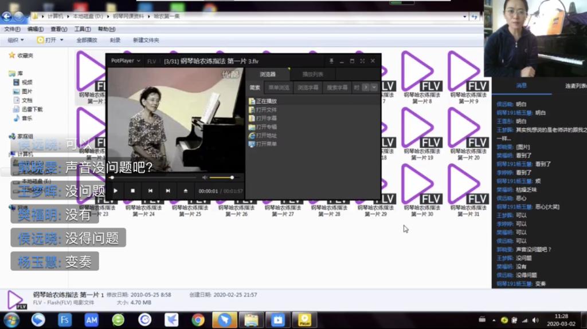Open the 查看(V) menu in Explorer

pos(58,29)
